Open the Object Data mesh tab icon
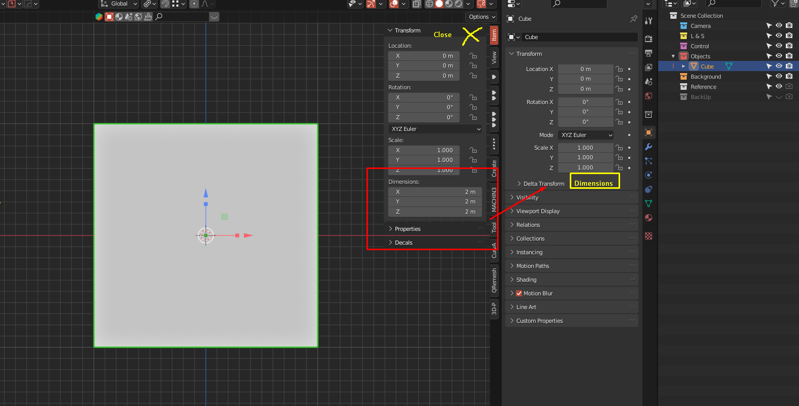The image size is (799, 406). (649, 204)
